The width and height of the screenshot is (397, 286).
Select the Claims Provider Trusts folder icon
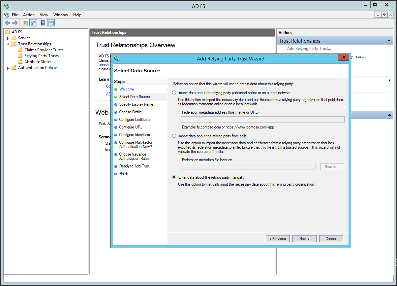coord(20,50)
